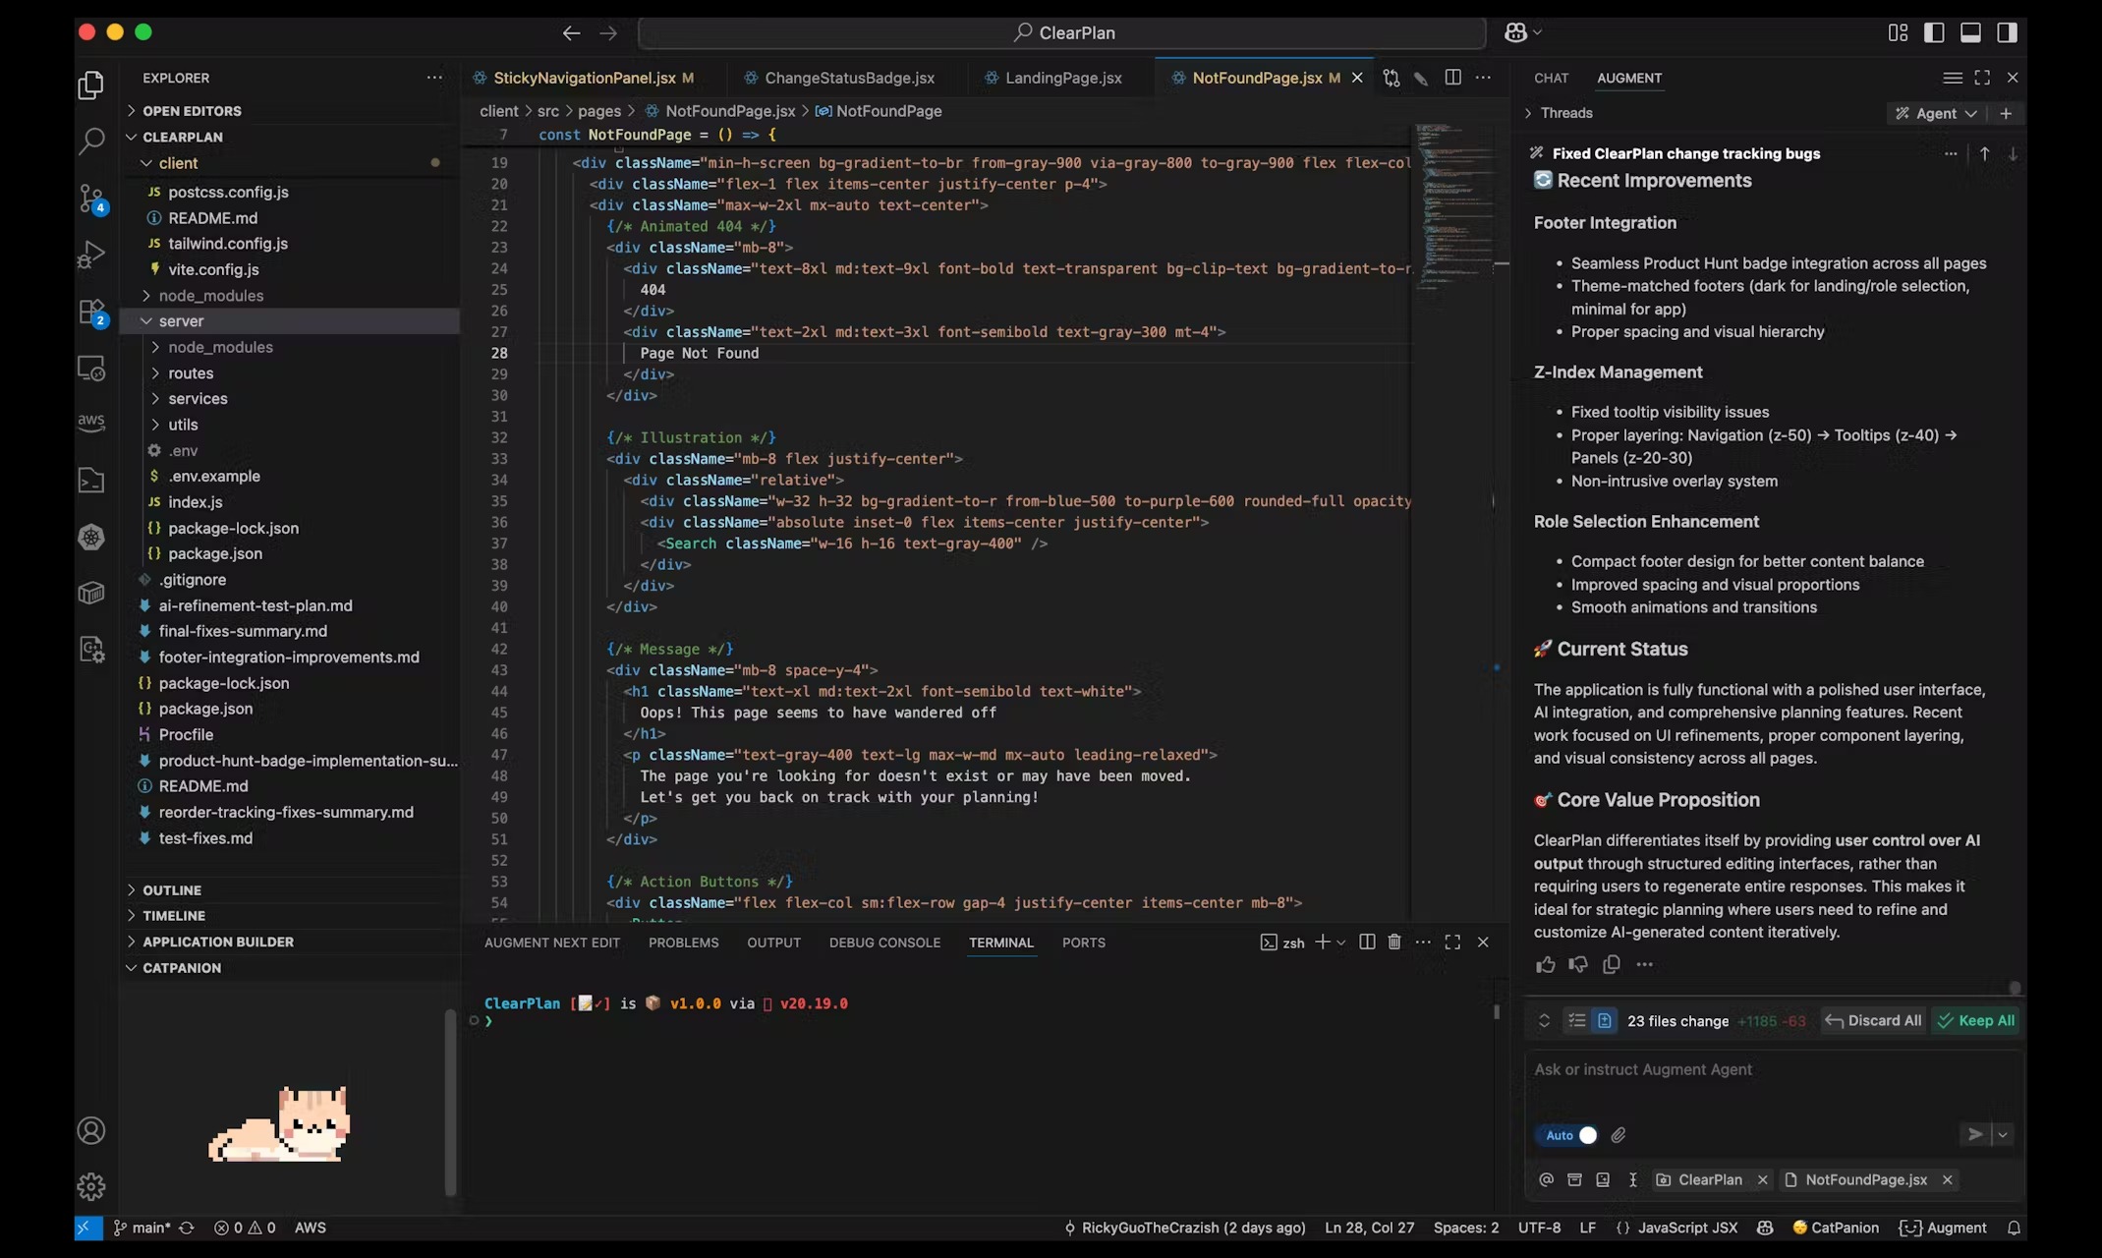Open the Search view in activity bar
The image size is (2102, 1258).
(x=91, y=142)
